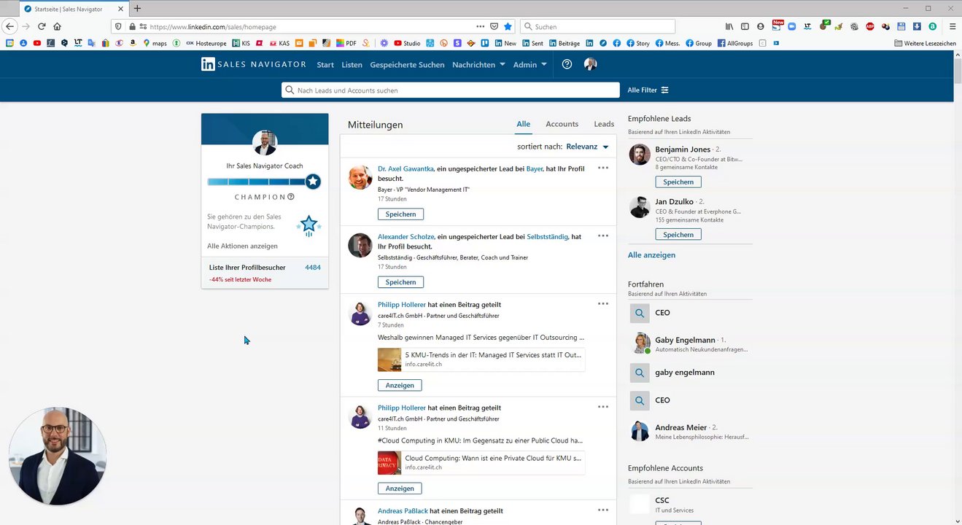
Task: Save recommended lead Benjamin Jones
Action: coord(678,182)
